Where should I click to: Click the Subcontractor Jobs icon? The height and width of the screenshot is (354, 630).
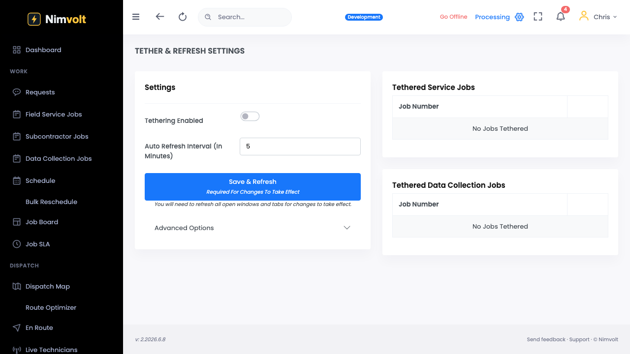click(17, 136)
